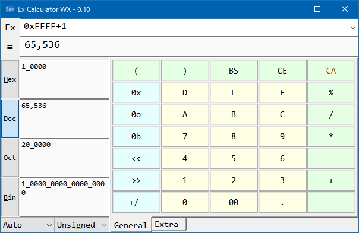359x233 pixels.
Task: Click the open parenthesis key
Action: coord(136,71)
